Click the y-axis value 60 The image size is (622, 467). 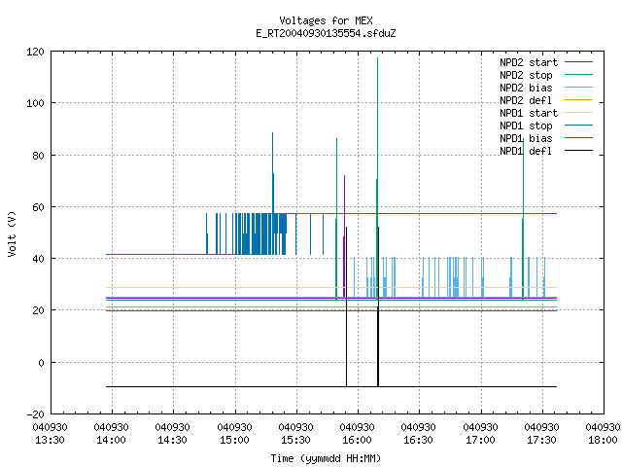(38, 207)
